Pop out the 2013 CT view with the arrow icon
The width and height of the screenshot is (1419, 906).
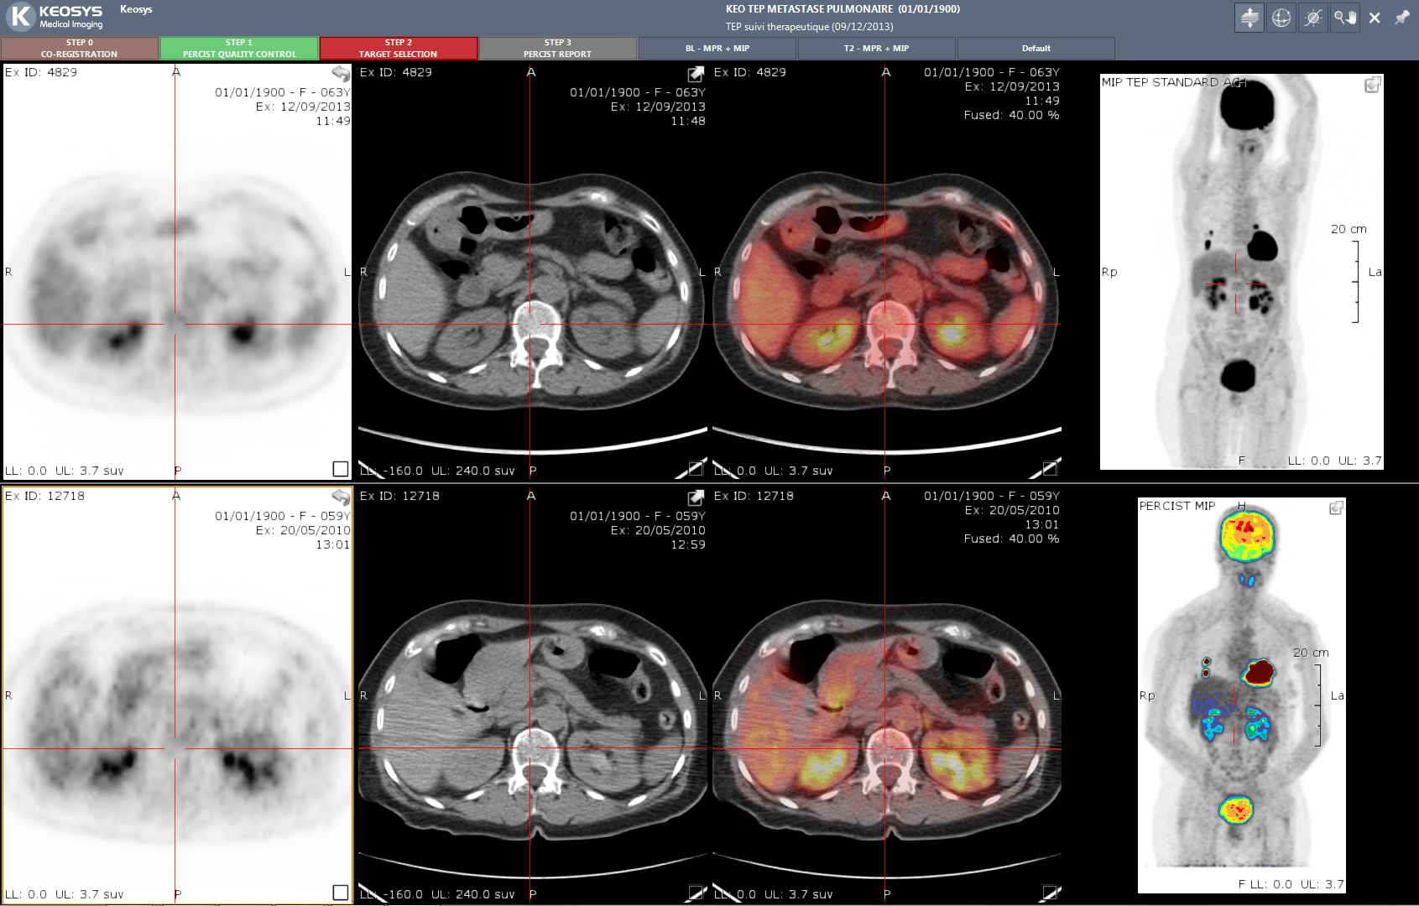coord(696,74)
